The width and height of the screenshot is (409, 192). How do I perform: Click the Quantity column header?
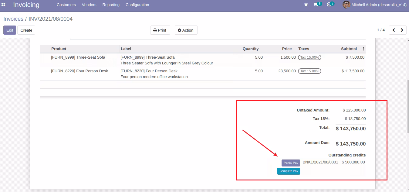point(248,49)
